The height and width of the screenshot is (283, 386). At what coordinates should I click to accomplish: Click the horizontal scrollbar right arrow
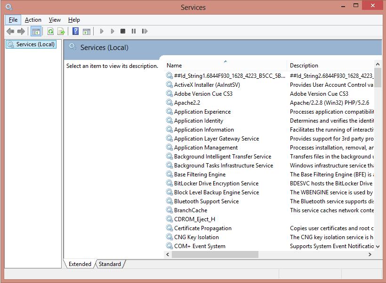370,254
